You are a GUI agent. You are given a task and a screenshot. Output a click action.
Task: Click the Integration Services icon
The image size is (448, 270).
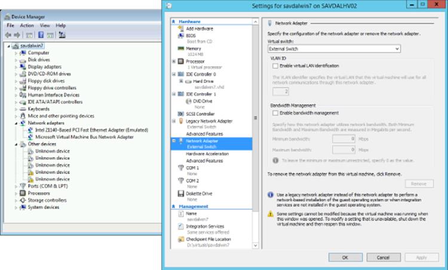pyautogui.click(x=180, y=226)
